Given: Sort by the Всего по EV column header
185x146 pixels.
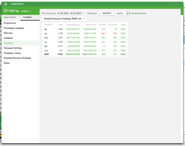Looking at the screenshot, I should (91, 25).
